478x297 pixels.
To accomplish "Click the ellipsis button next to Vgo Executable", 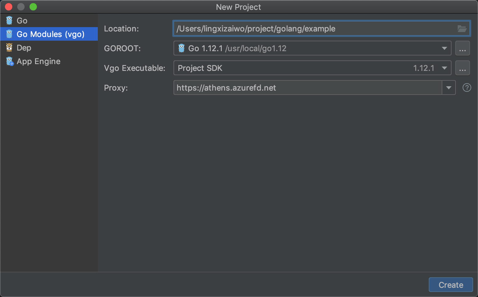I will click(462, 68).
